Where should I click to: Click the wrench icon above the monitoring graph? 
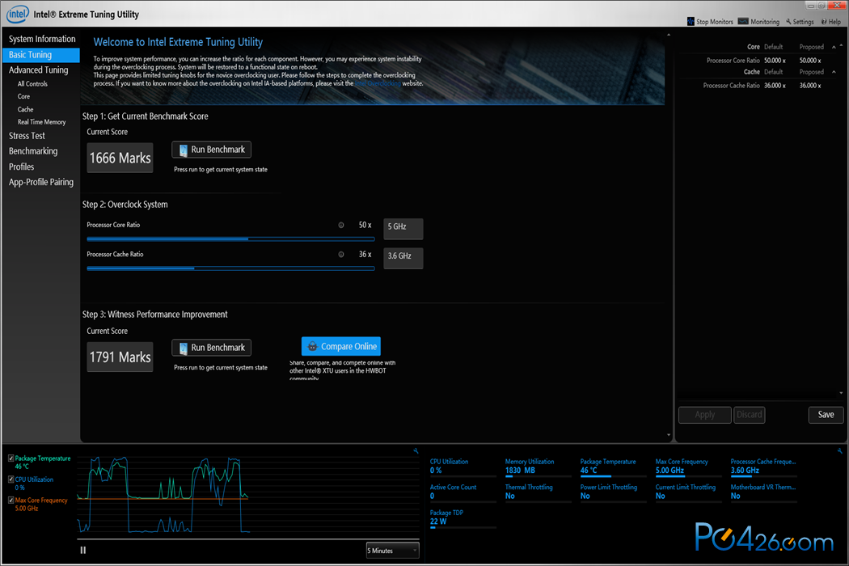416,450
